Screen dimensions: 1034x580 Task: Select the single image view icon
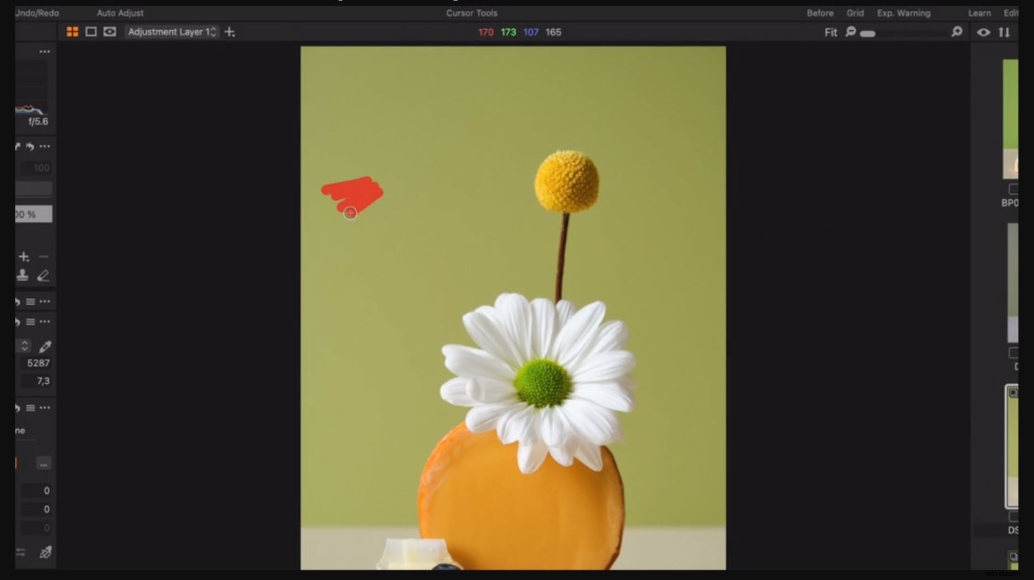click(91, 32)
